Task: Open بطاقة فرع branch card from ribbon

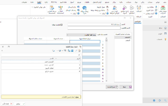Action: tap(152, 7)
